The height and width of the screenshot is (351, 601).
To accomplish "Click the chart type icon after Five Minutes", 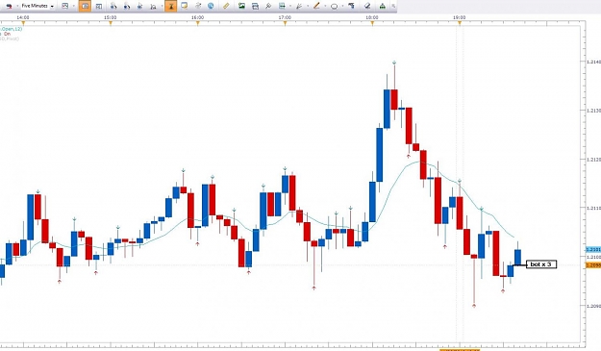I will pyautogui.click(x=64, y=6).
